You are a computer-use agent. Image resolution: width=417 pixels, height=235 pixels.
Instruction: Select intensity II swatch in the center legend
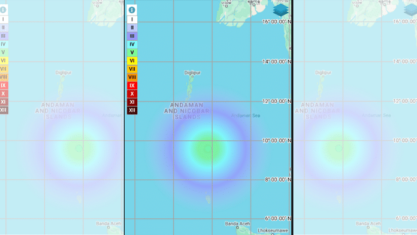(x=132, y=28)
